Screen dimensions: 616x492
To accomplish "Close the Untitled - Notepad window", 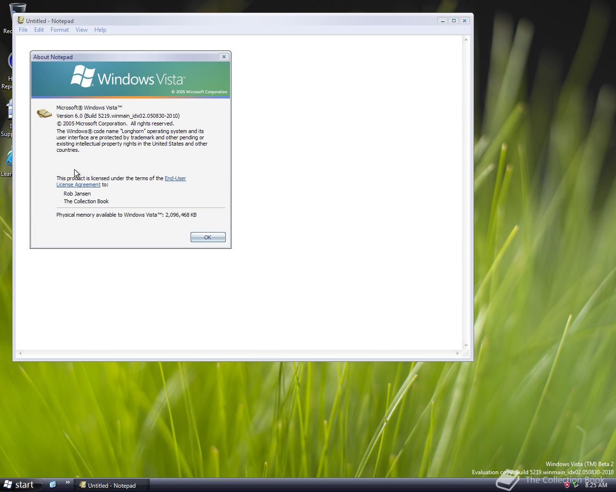I will pos(464,21).
